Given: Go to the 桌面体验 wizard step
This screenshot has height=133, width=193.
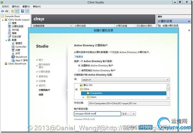Looking at the screenshot, I should (x=43, y=76).
